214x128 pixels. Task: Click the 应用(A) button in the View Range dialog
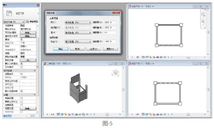point(94,49)
